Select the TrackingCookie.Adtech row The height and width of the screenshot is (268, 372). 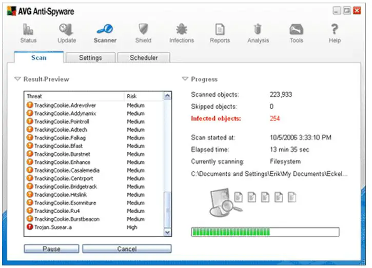click(x=94, y=130)
